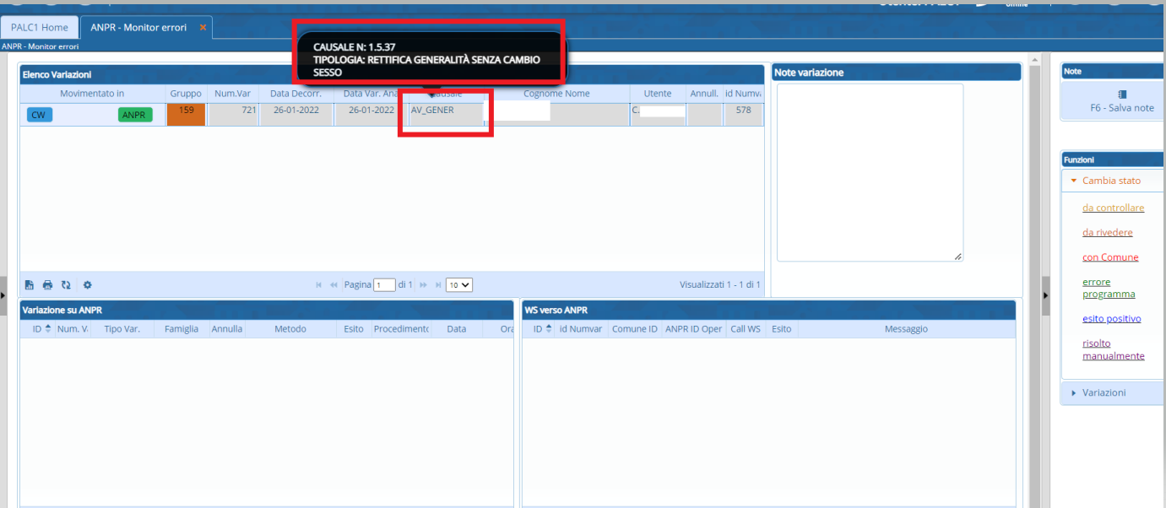
Task: Click the Messaggio column header
Action: [x=906, y=329]
